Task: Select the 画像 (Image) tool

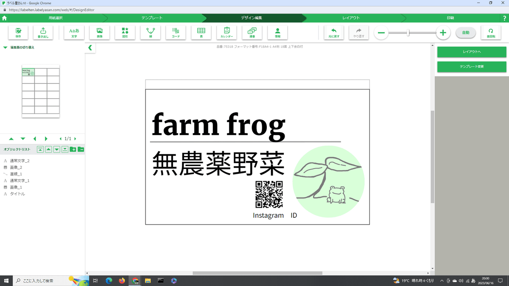Action: pyautogui.click(x=100, y=33)
